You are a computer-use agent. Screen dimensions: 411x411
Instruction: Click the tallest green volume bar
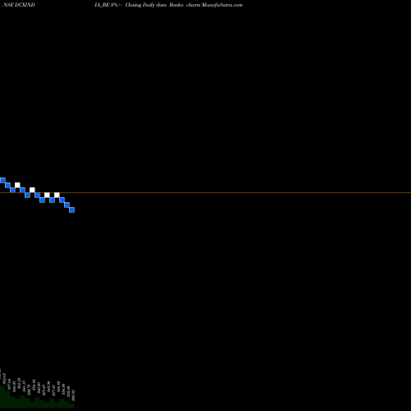tap(2, 397)
